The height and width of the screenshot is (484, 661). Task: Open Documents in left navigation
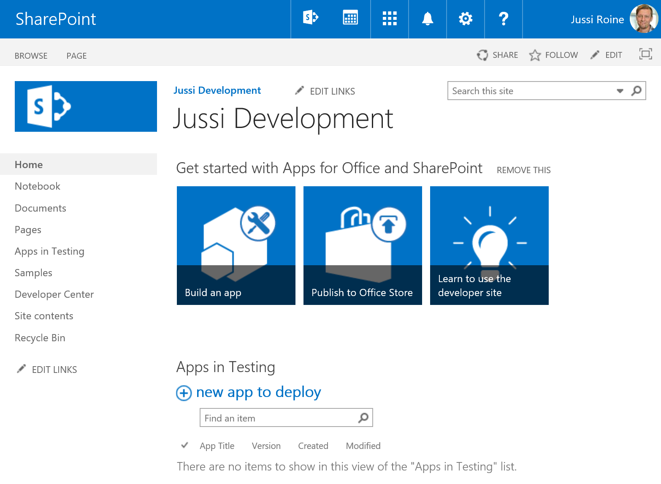(41, 208)
